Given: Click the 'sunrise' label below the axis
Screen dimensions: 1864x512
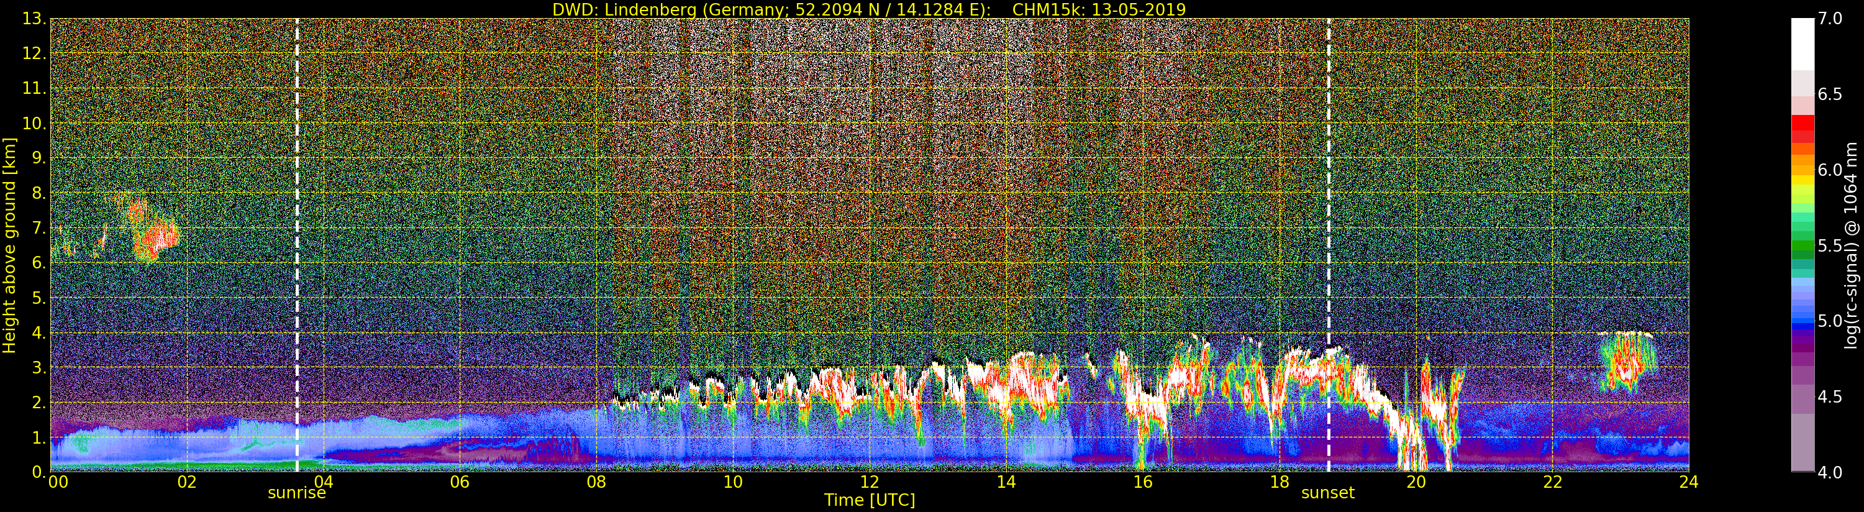Looking at the screenshot, I should [x=297, y=493].
